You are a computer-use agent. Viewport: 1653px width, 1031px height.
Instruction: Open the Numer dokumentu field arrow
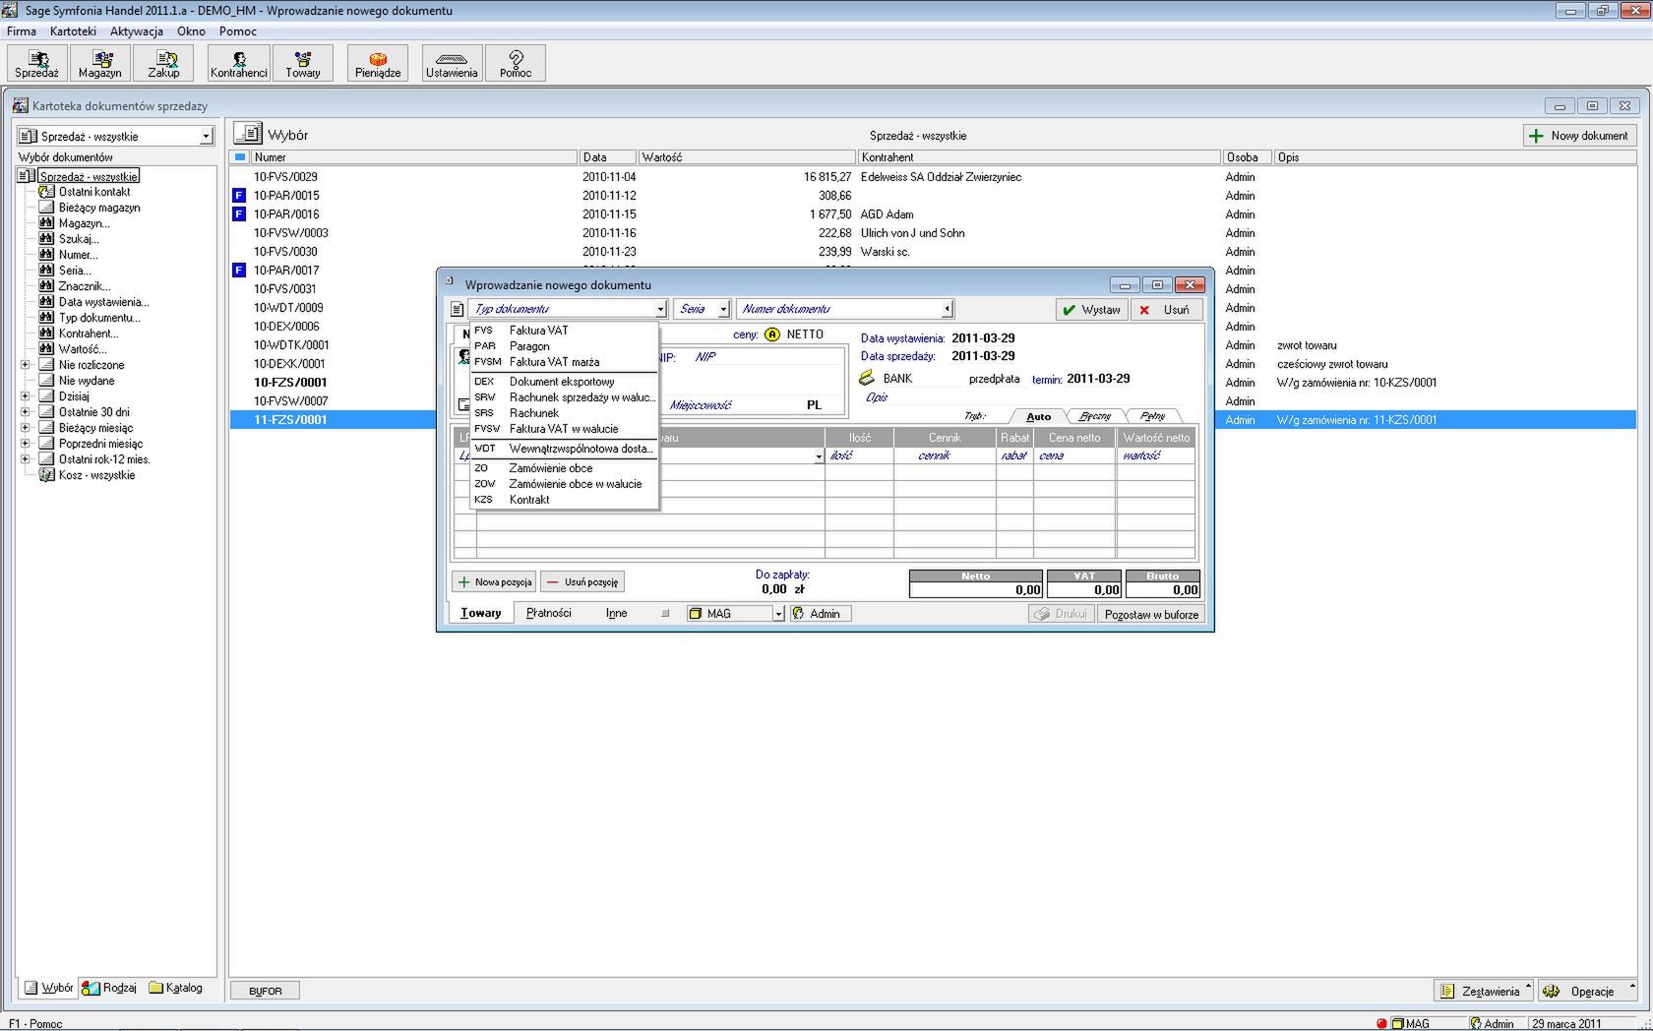click(x=947, y=309)
